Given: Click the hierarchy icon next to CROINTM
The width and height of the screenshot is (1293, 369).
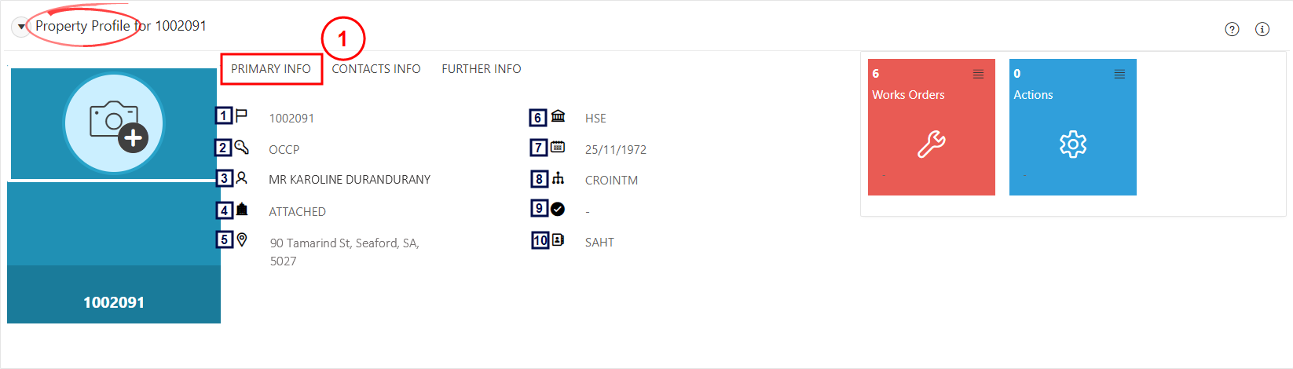Looking at the screenshot, I should [558, 178].
